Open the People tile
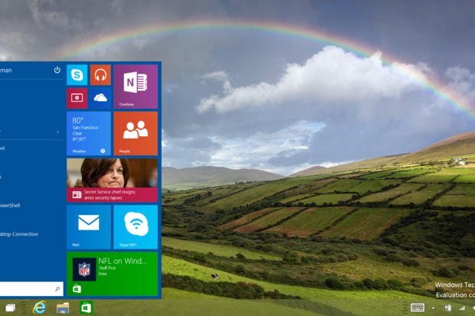 point(136,133)
